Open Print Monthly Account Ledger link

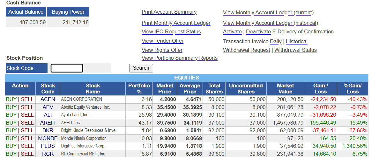coord(176,23)
